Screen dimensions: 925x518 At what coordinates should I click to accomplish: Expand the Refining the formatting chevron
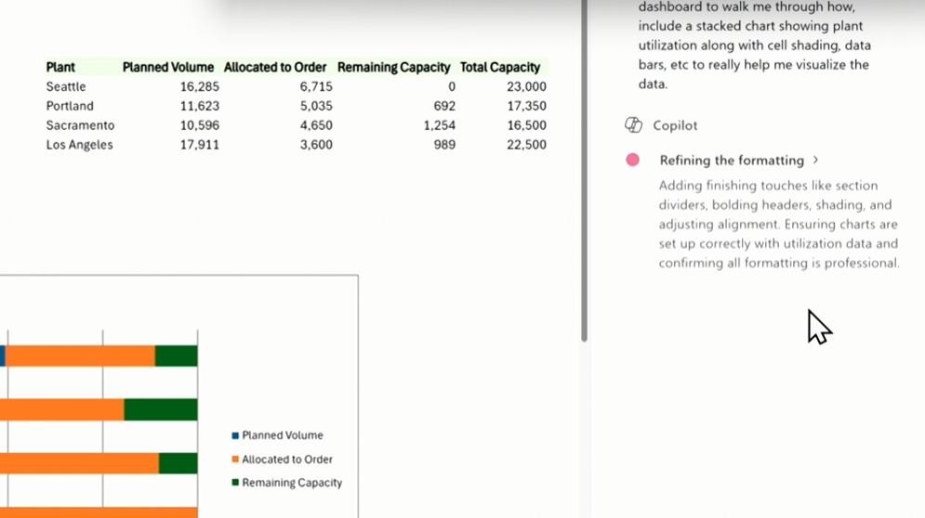tap(815, 160)
